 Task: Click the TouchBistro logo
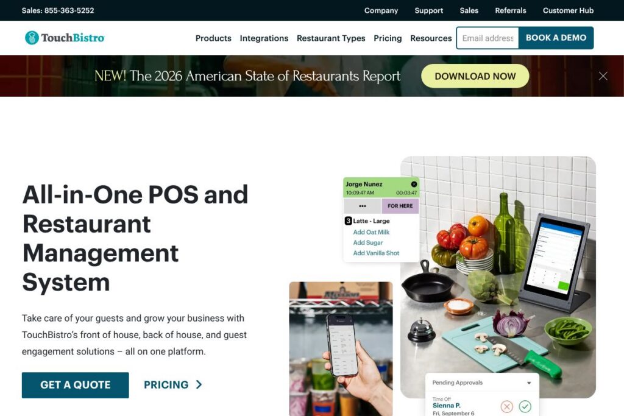(x=65, y=38)
